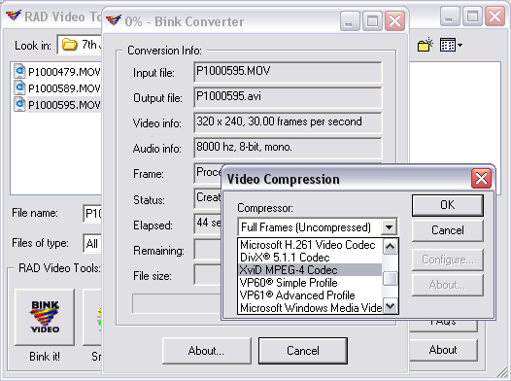Open the Files of type combo box
This screenshot has width=511, height=381.
tap(92, 243)
